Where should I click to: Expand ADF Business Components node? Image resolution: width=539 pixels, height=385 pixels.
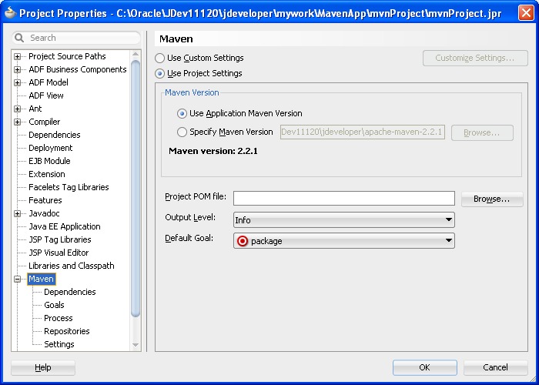point(17,69)
